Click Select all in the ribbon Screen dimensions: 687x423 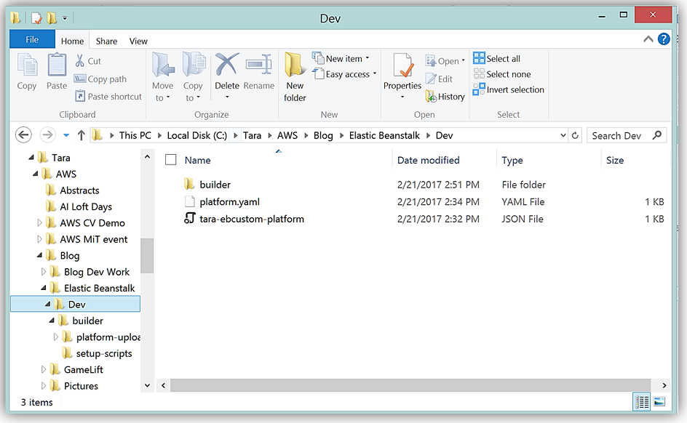[496, 59]
